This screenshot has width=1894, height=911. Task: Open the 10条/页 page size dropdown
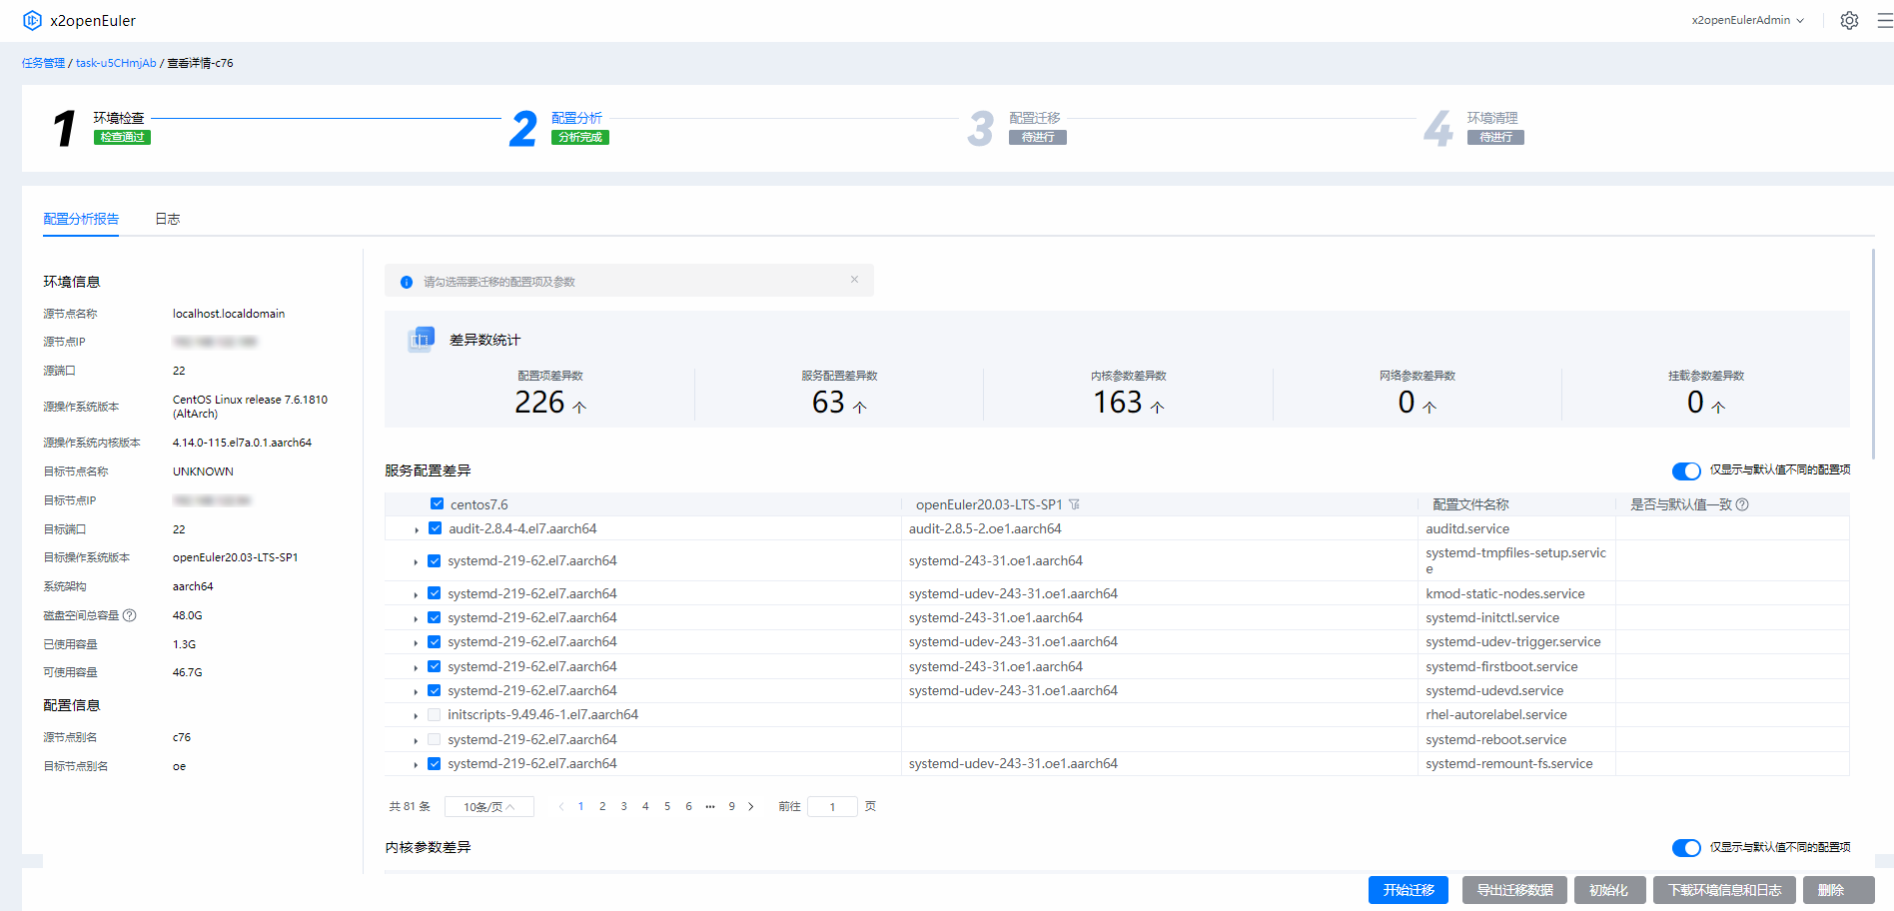pos(488,806)
